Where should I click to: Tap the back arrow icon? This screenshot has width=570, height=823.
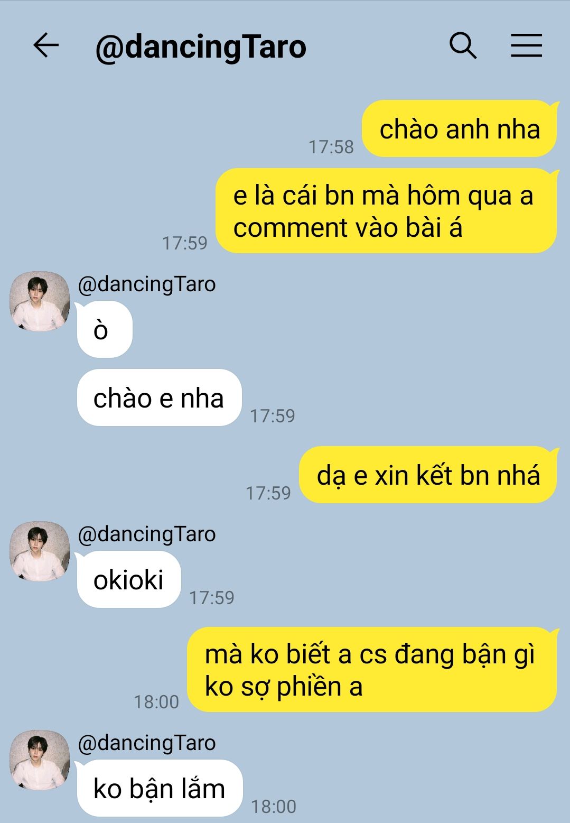click(46, 45)
